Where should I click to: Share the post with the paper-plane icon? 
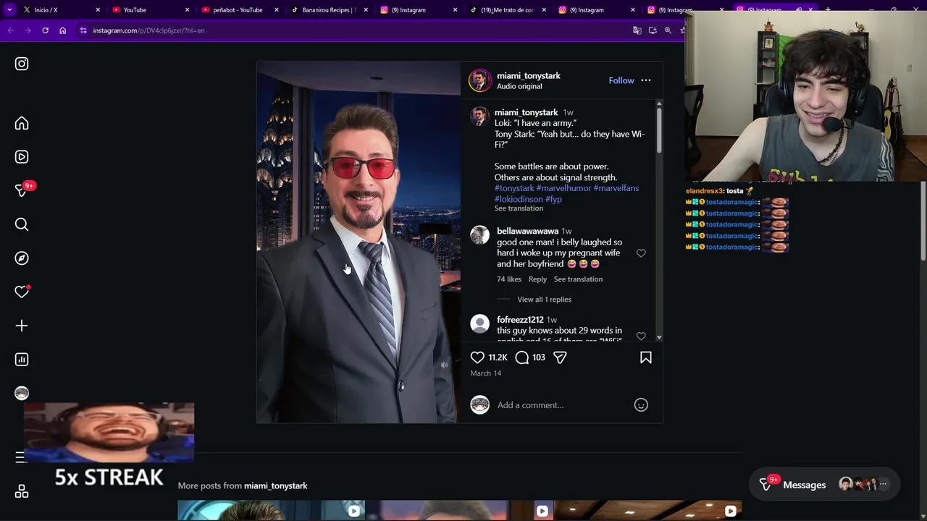[560, 357]
